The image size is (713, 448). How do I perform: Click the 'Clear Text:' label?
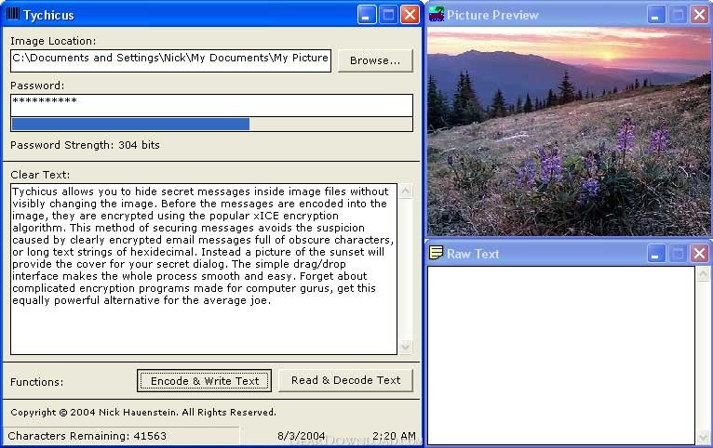tap(40, 175)
